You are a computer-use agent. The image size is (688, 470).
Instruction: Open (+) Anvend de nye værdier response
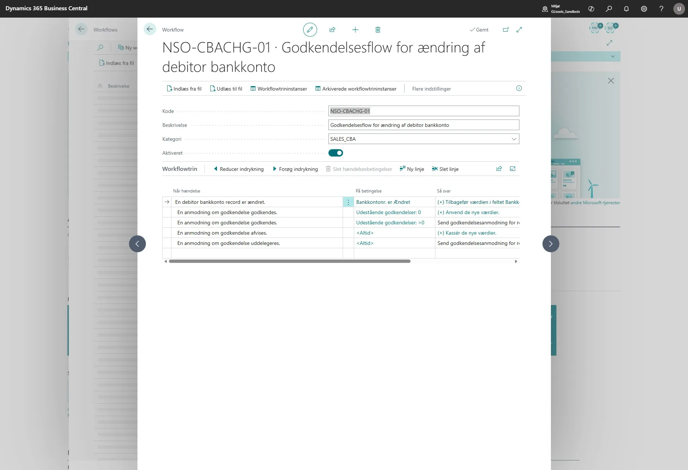[x=468, y=212]
